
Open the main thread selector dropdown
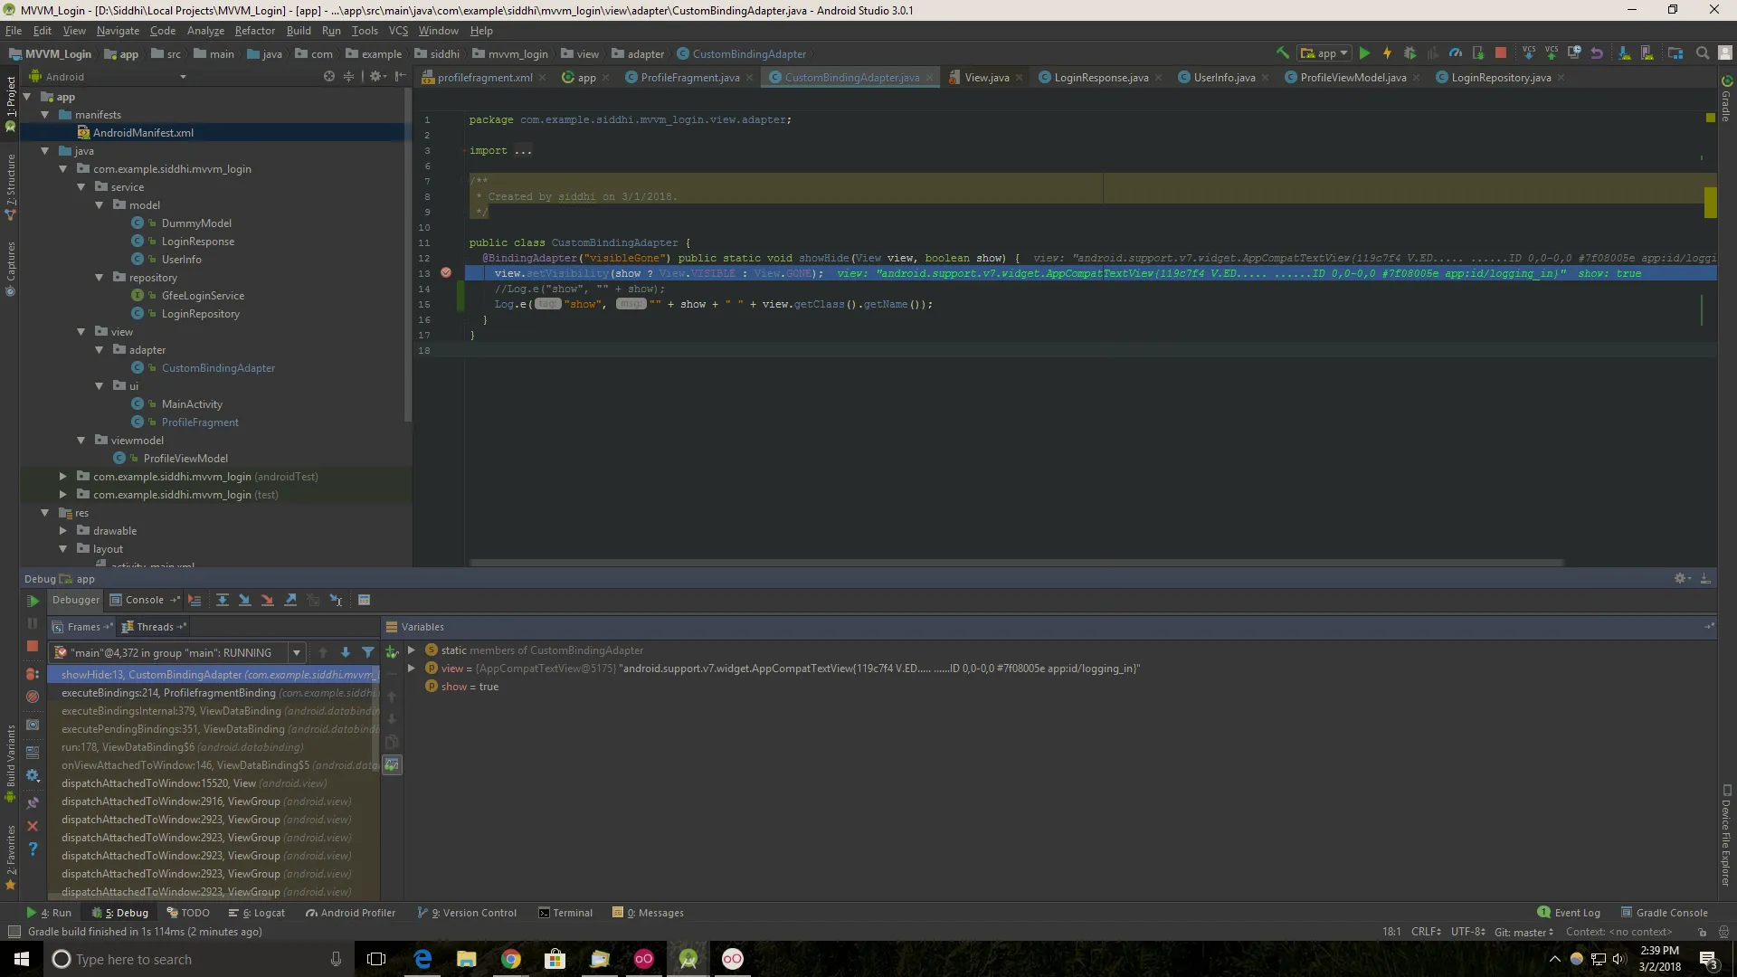(296, 652)
